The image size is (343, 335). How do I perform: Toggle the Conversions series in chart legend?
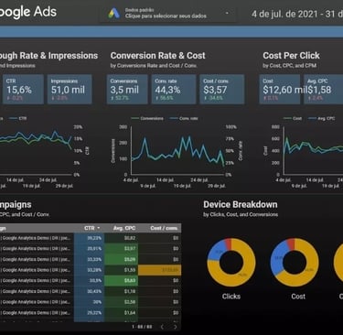tap(147, 118)
